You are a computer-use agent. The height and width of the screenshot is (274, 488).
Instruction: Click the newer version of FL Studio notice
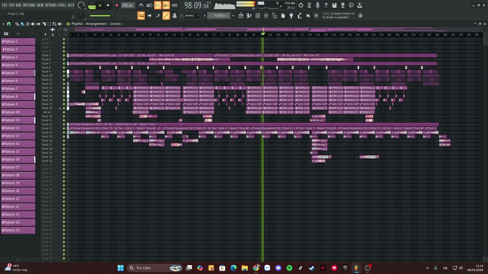pyautogui.click(x=339, y=16)
